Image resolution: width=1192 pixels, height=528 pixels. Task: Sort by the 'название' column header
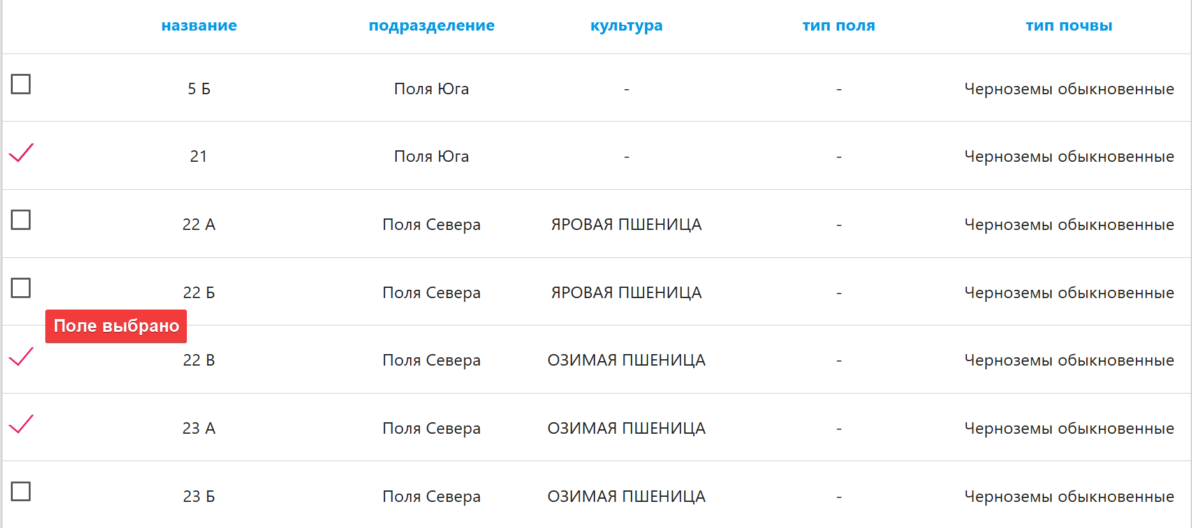(199, 25)
